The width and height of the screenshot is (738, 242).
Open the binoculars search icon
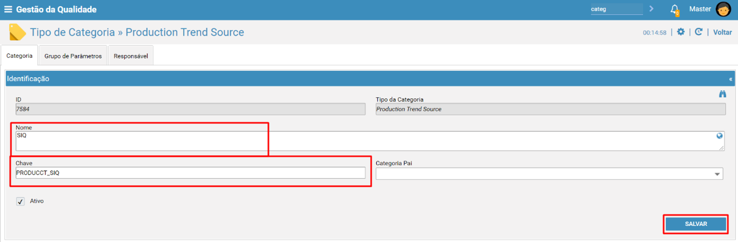(722, 94)
